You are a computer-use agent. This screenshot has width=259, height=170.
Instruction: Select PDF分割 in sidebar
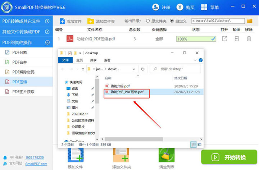tap(26, 52)
